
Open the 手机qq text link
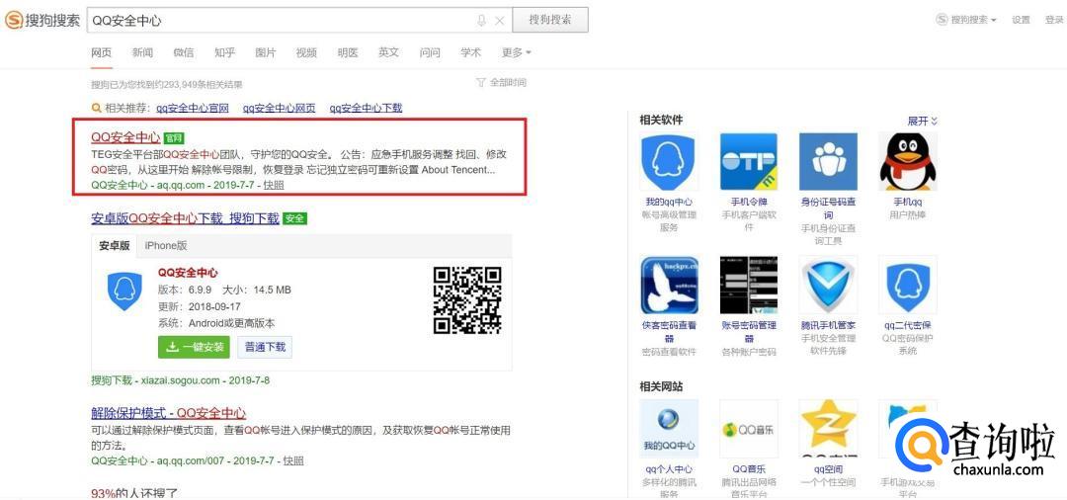[x=908, y=202]
